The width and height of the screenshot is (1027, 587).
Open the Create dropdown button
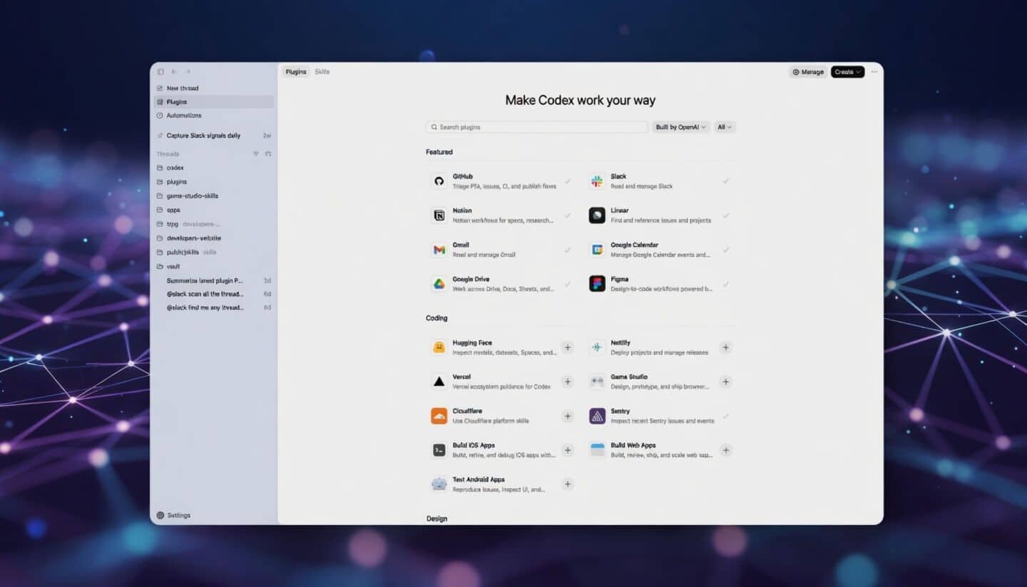[x=847, y=72]
